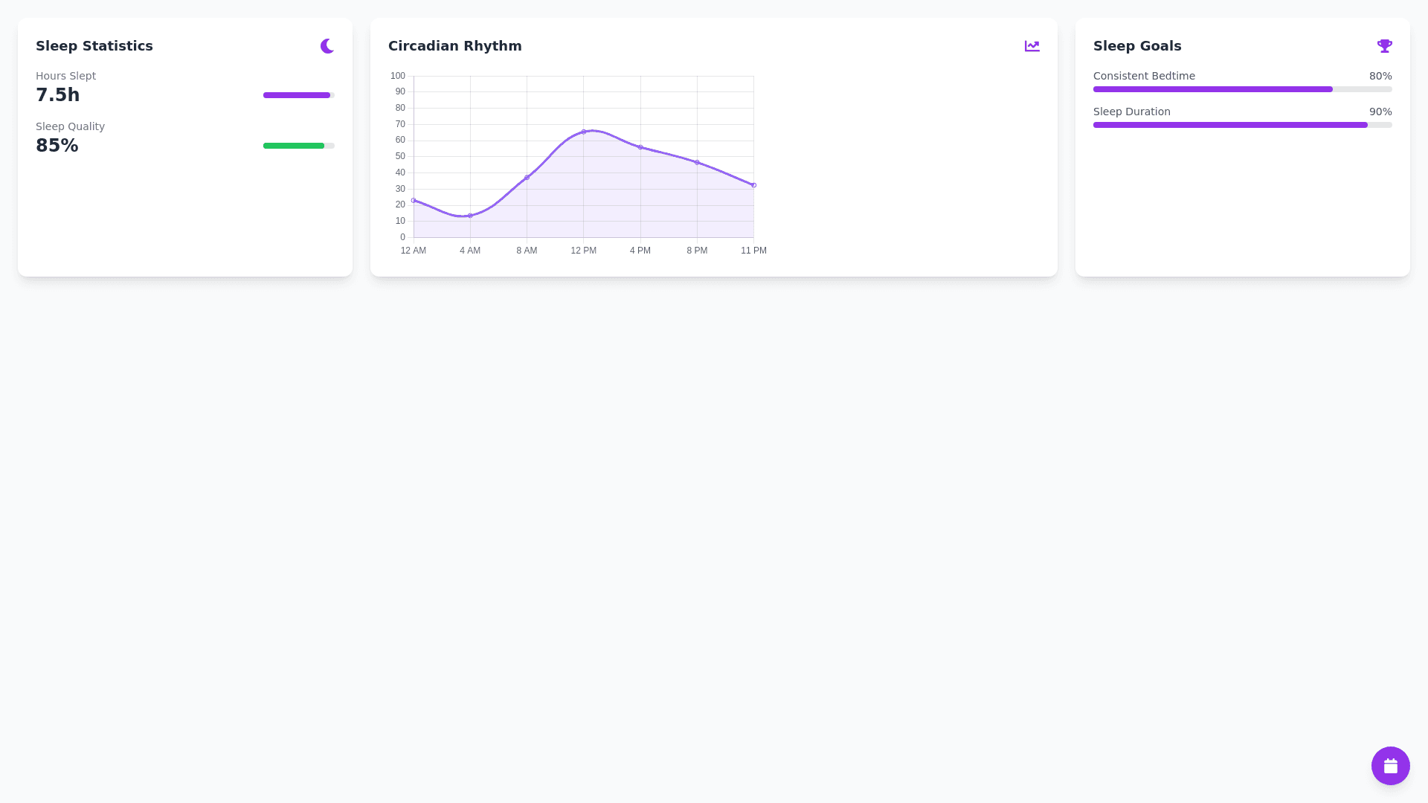Select the 12 PM peak data point
This screenshot has width=1428, height=803.
click(584, 132)
